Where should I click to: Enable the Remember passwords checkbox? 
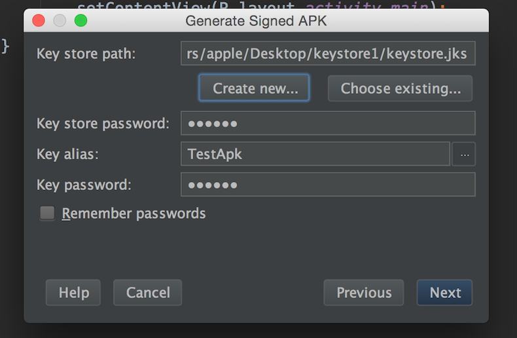47,213
